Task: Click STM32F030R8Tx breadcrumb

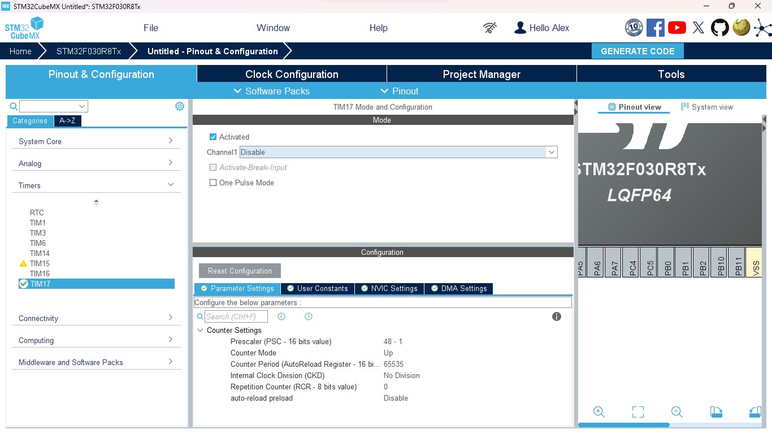Action: [x=89, y=51]
